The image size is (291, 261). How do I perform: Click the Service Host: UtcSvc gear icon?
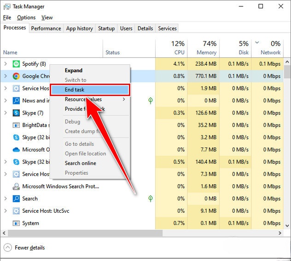click(x=16, y=211)
